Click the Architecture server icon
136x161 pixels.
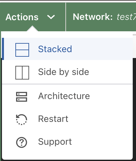click(x=22, y=97)
